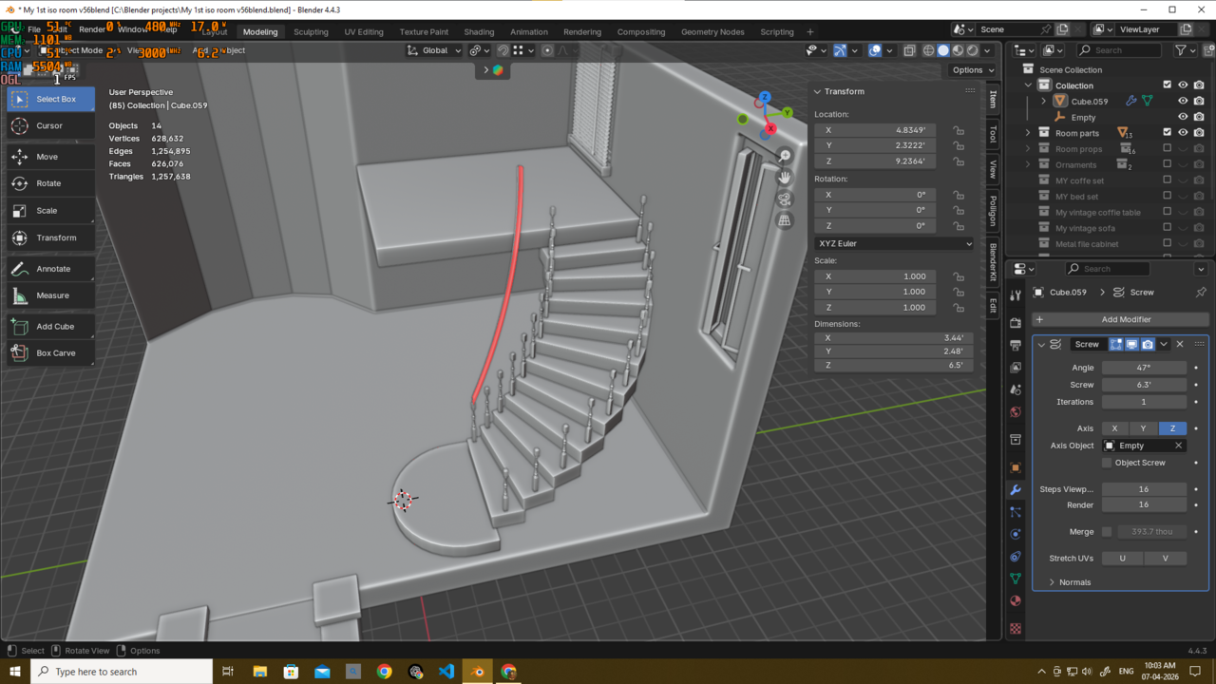The image size is (1216, 684).
Task: Select X axis for Screw modifier
Action: (x=1114, y=428)
